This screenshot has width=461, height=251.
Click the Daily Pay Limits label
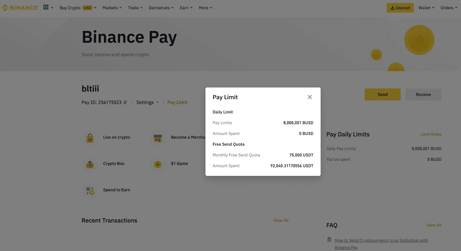tap(341, 149)
